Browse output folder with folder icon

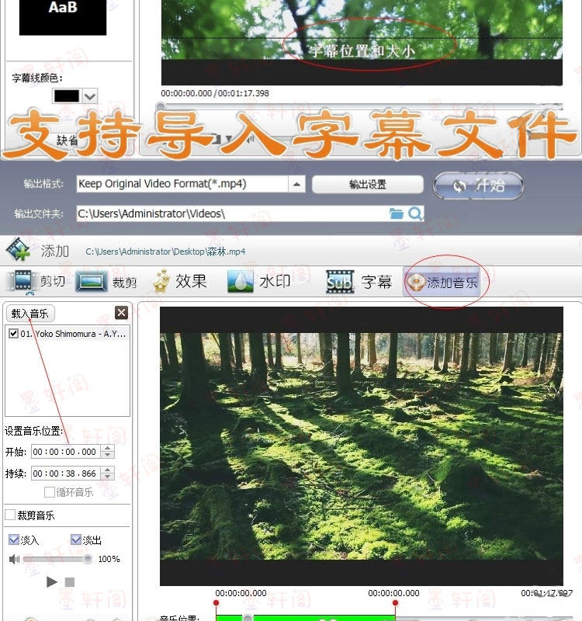tap(397, 214)
